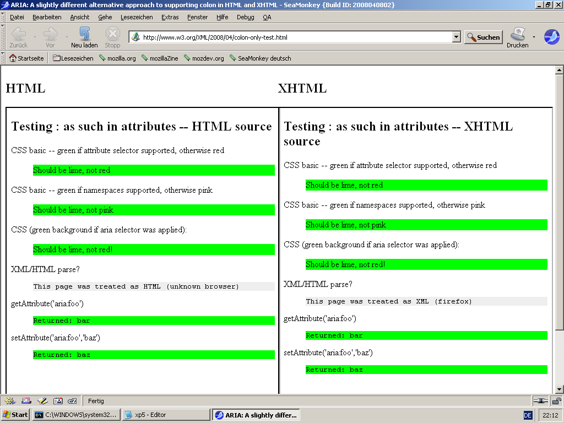The width and height of the screenshot is (564, 423).
Task: Click the DE language indicator in tray
Action: click(x=527, y=415)
